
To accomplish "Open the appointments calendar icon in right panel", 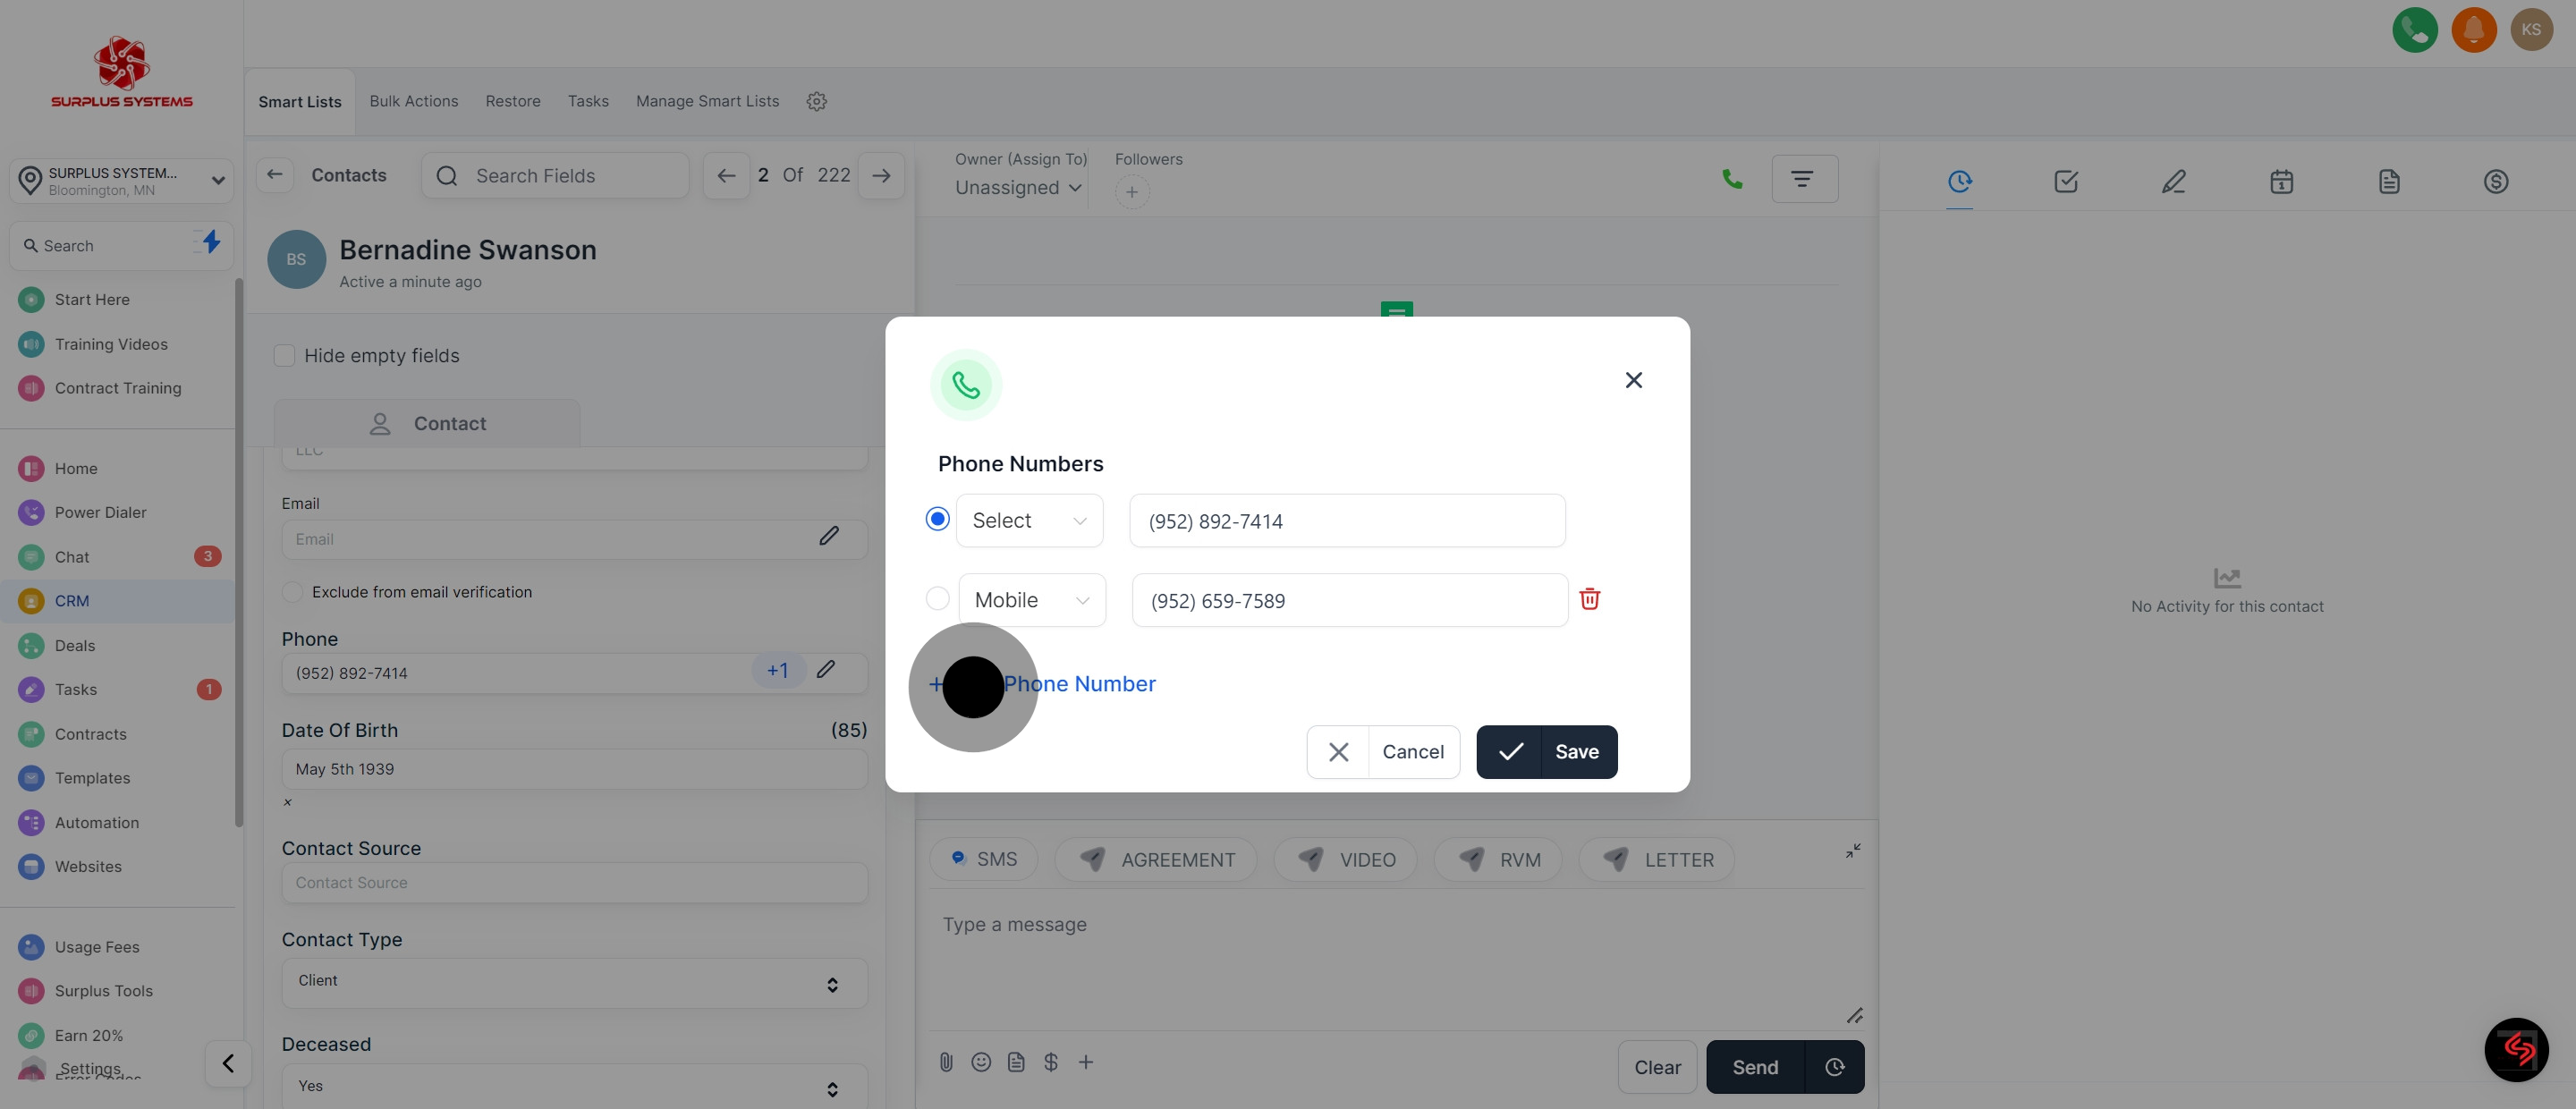I will click(2280, 181).
